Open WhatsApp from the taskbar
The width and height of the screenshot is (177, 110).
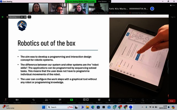114,107
